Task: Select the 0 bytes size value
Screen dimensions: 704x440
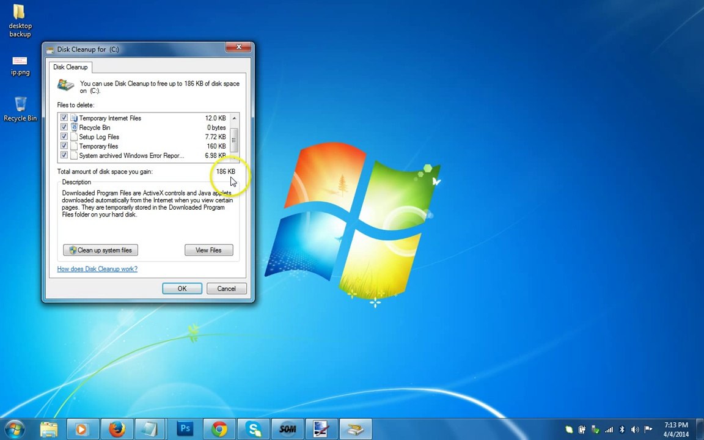Action: pyautogui.click(x=216, y=128)
